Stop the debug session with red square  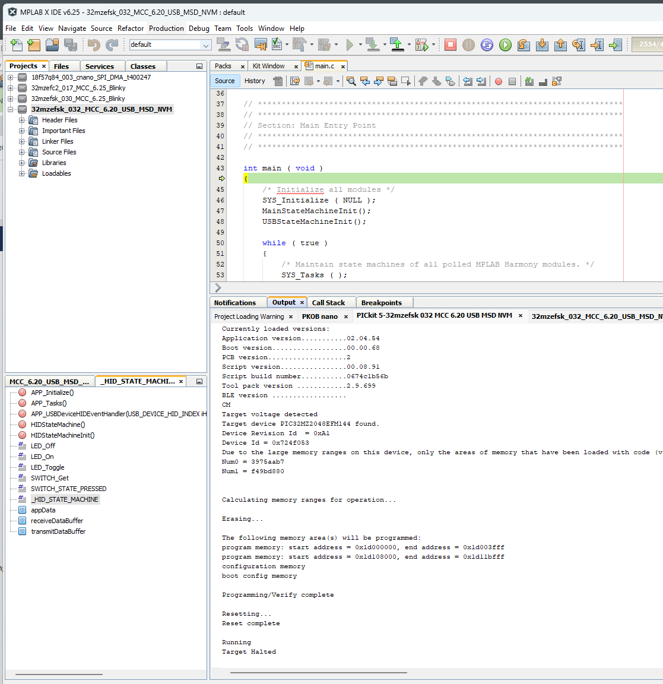click(x=451, y=45)
